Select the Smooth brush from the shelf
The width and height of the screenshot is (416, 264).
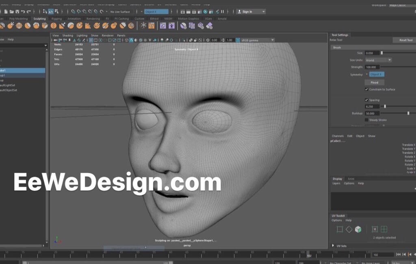coord(18,26)
